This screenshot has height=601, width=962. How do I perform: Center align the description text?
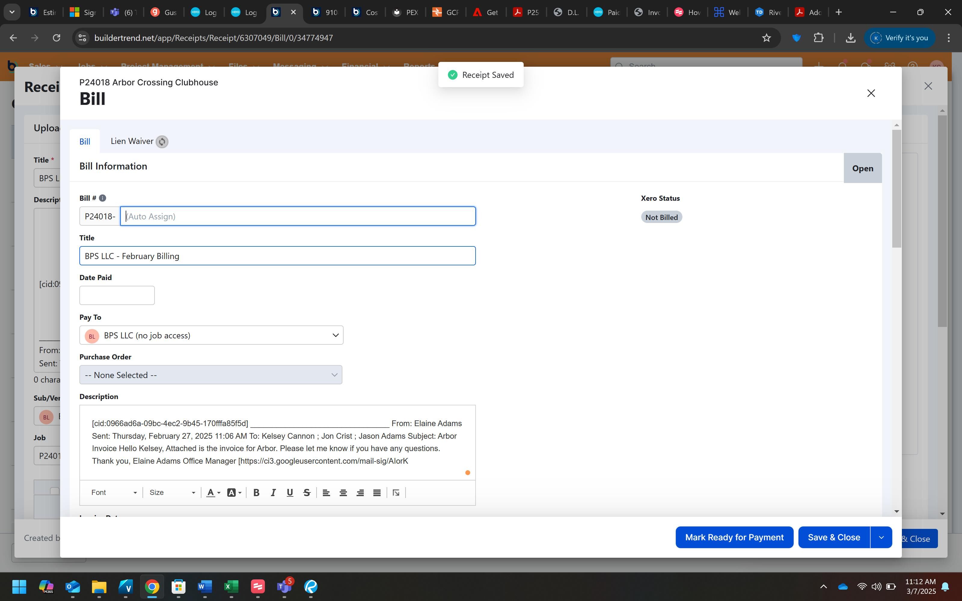point(343,493)
